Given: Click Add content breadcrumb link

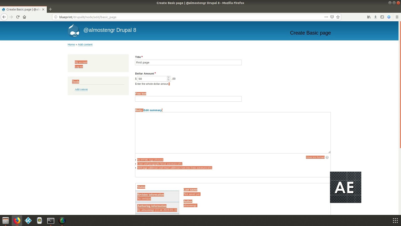Looking at the screenshot, I should 85,45.
